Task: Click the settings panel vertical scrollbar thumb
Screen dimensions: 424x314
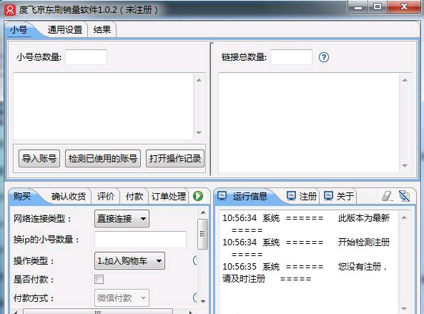Action: (x=203, y=234)
